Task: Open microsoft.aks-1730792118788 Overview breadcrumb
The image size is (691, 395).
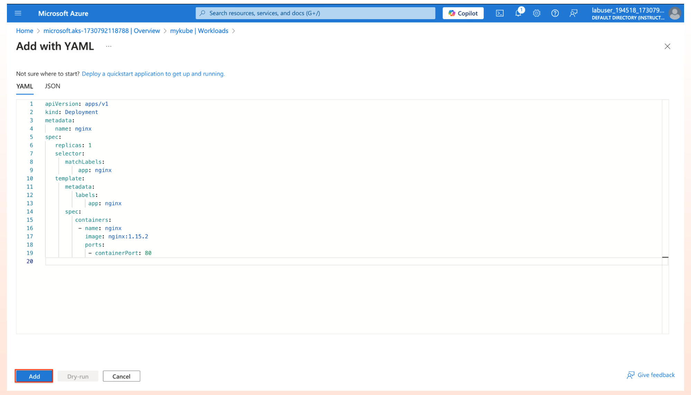Action: tap(102, 31)
